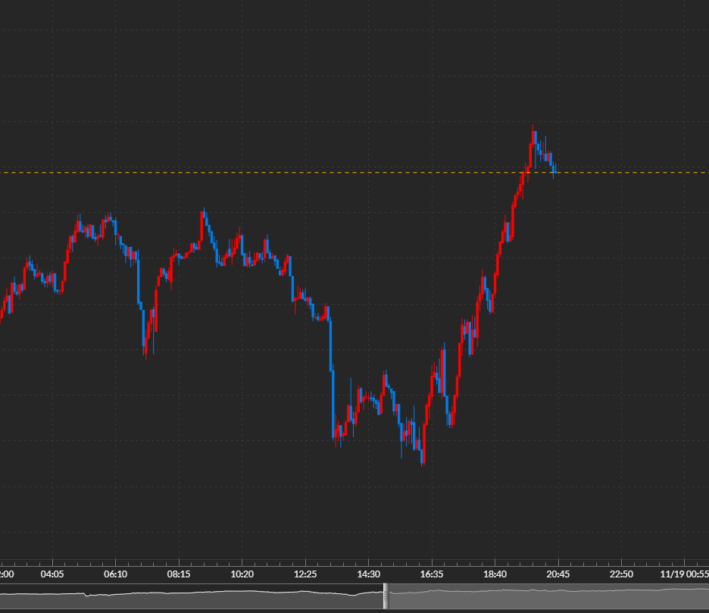Click the lighter selected navigator range
Viewport: 709px width, 613px height.
point(545,597)
